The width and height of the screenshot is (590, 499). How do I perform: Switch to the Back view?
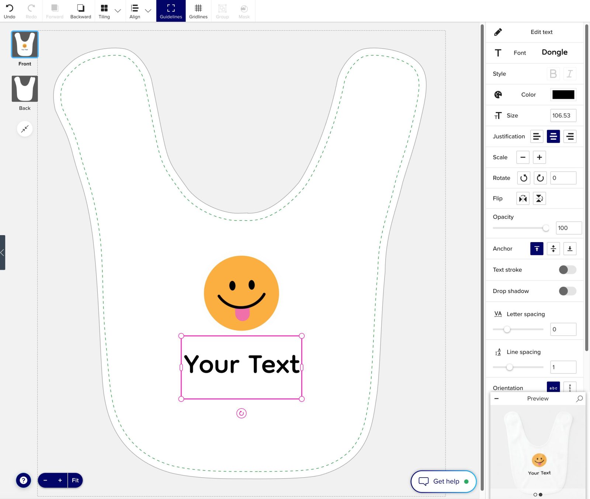(25, 89)
